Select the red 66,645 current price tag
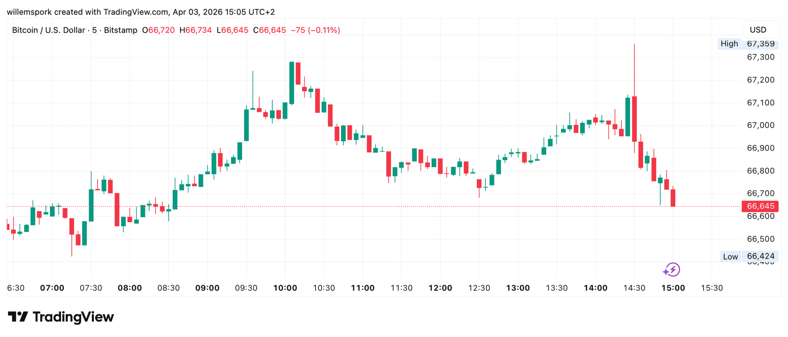This screenshot has width=788, height=337. coord(760,206)
